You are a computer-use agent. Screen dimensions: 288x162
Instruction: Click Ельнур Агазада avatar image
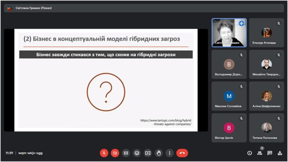267,33
